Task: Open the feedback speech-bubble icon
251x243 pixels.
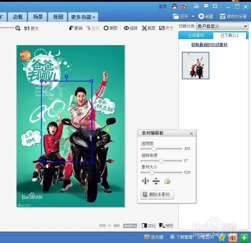Action: coord(206,7)
